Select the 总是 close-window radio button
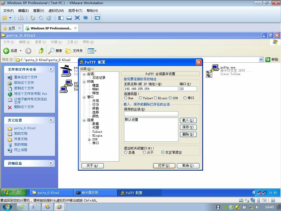 (x=126, y=152)
